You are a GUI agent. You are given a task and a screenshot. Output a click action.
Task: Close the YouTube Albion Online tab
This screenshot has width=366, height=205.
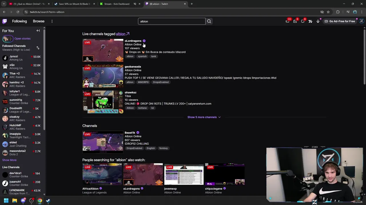49,4
